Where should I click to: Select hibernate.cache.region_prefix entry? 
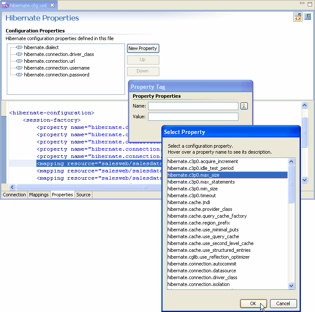point(227,223)
